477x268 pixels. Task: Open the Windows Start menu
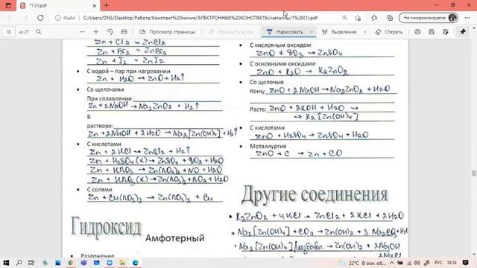pos(6,263)
